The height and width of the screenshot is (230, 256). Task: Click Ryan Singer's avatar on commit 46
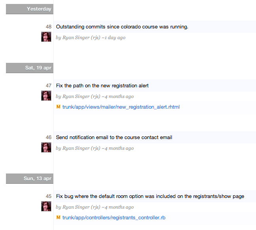46,147
